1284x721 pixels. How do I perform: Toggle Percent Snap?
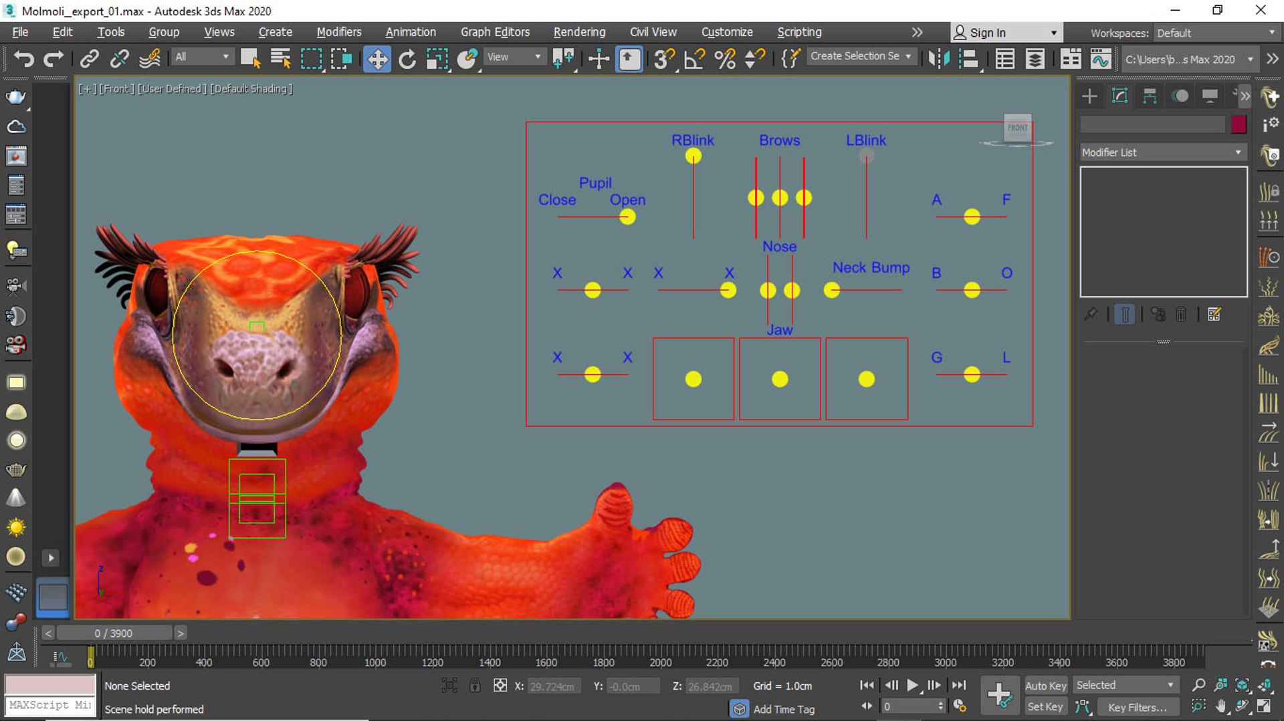(x=724, y=59)
